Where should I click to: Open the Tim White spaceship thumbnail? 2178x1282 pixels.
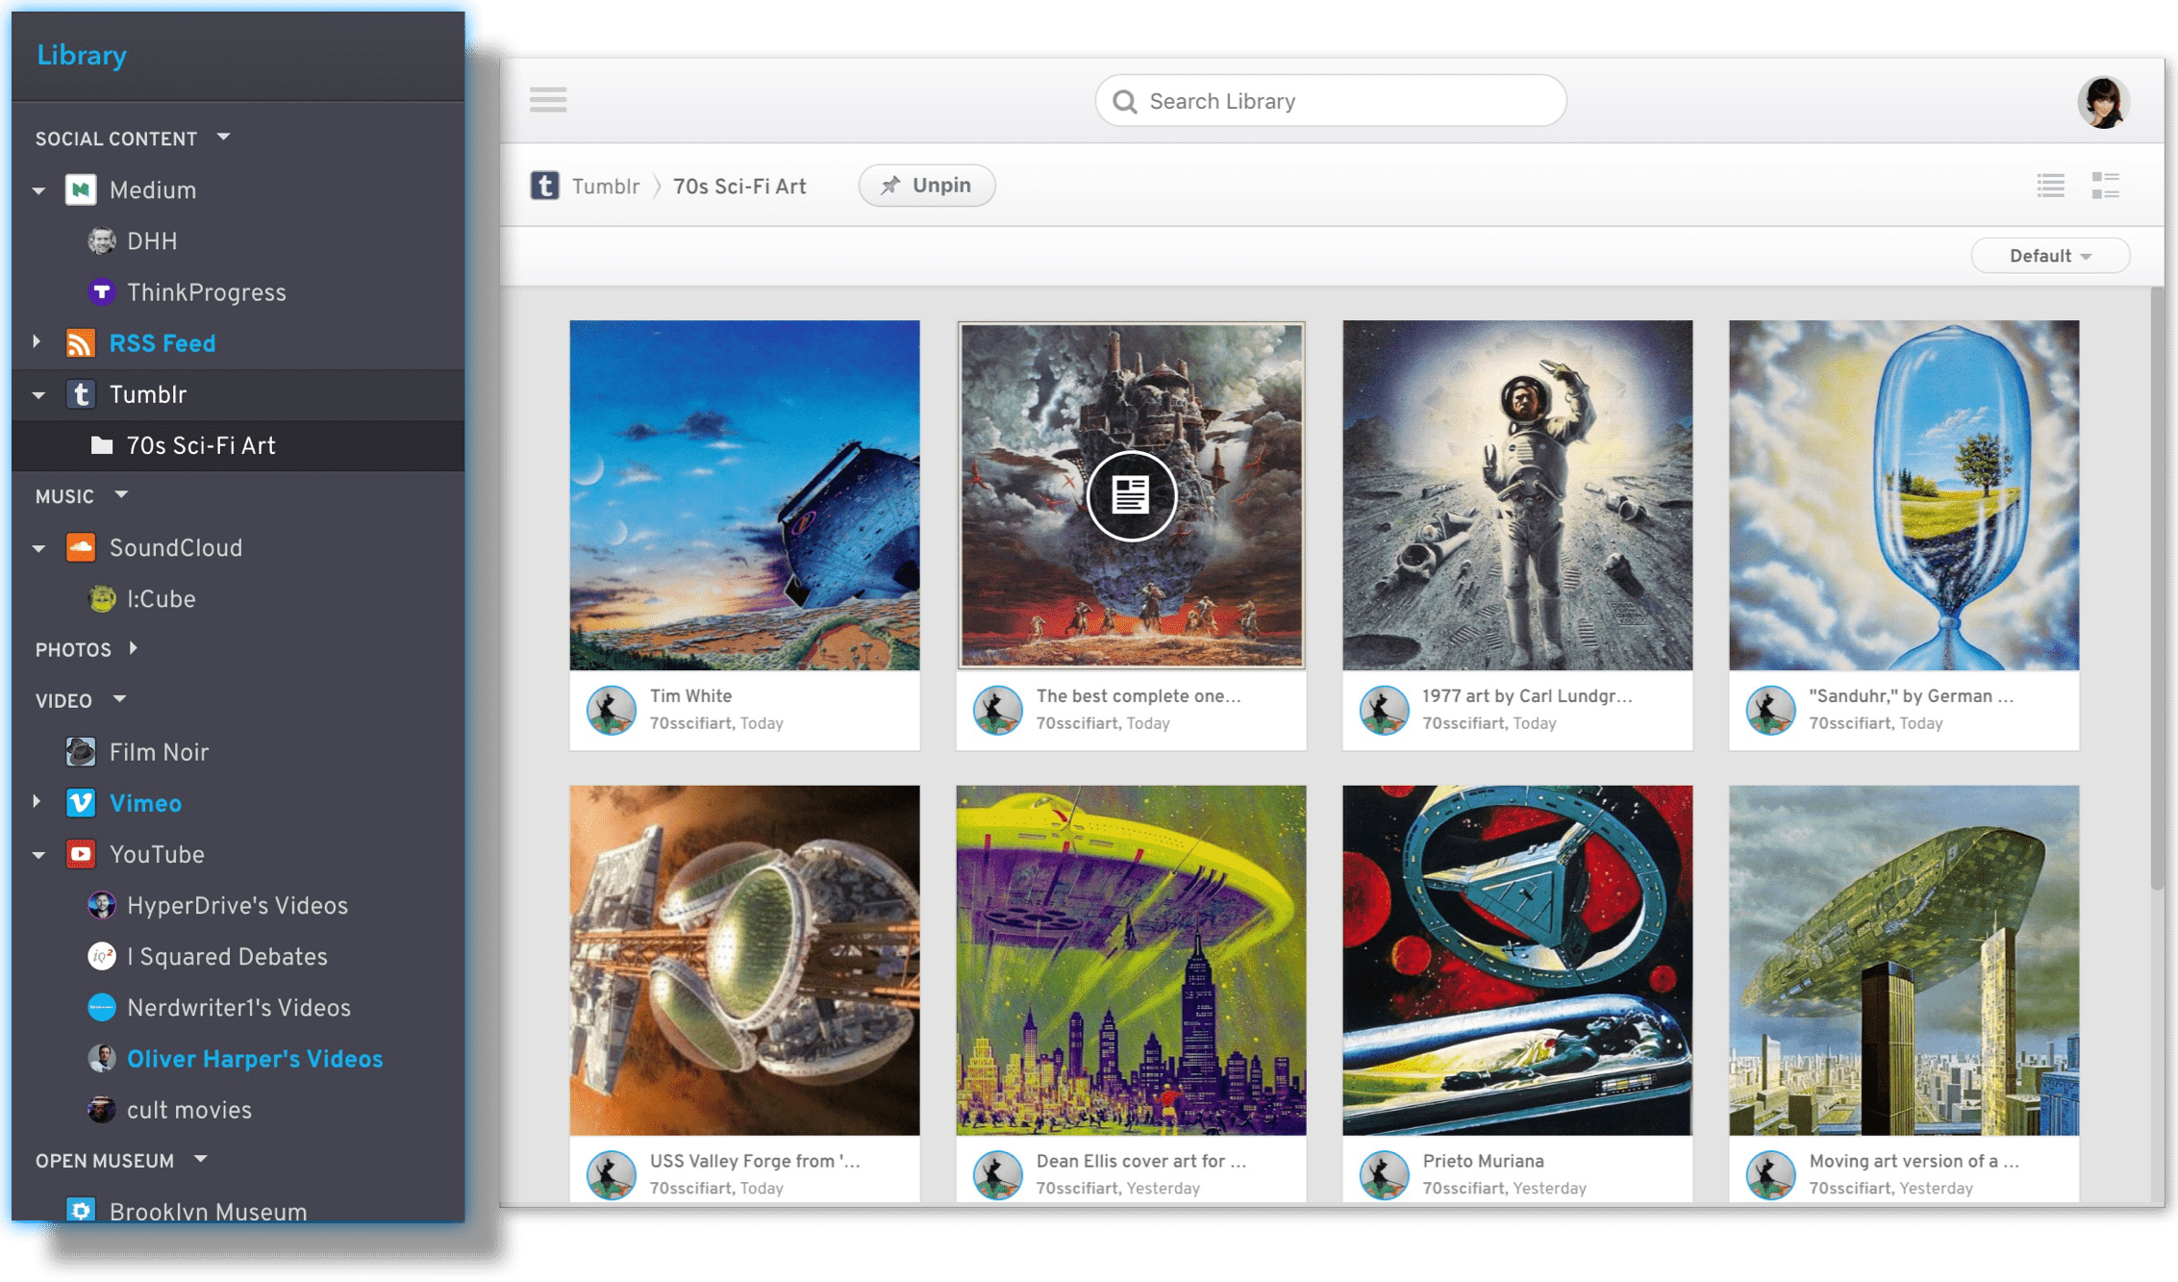click(744, 495)
